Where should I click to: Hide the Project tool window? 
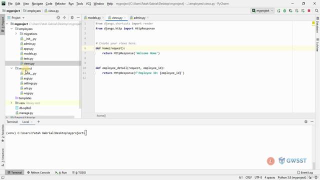[78, 18]
